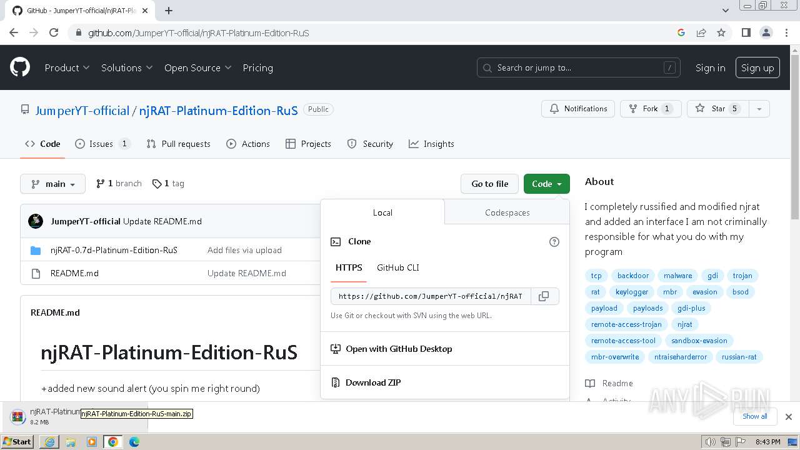Screen dimensions: 800x450
Task: Open the Insights tab
Action: tap(431, 144)
